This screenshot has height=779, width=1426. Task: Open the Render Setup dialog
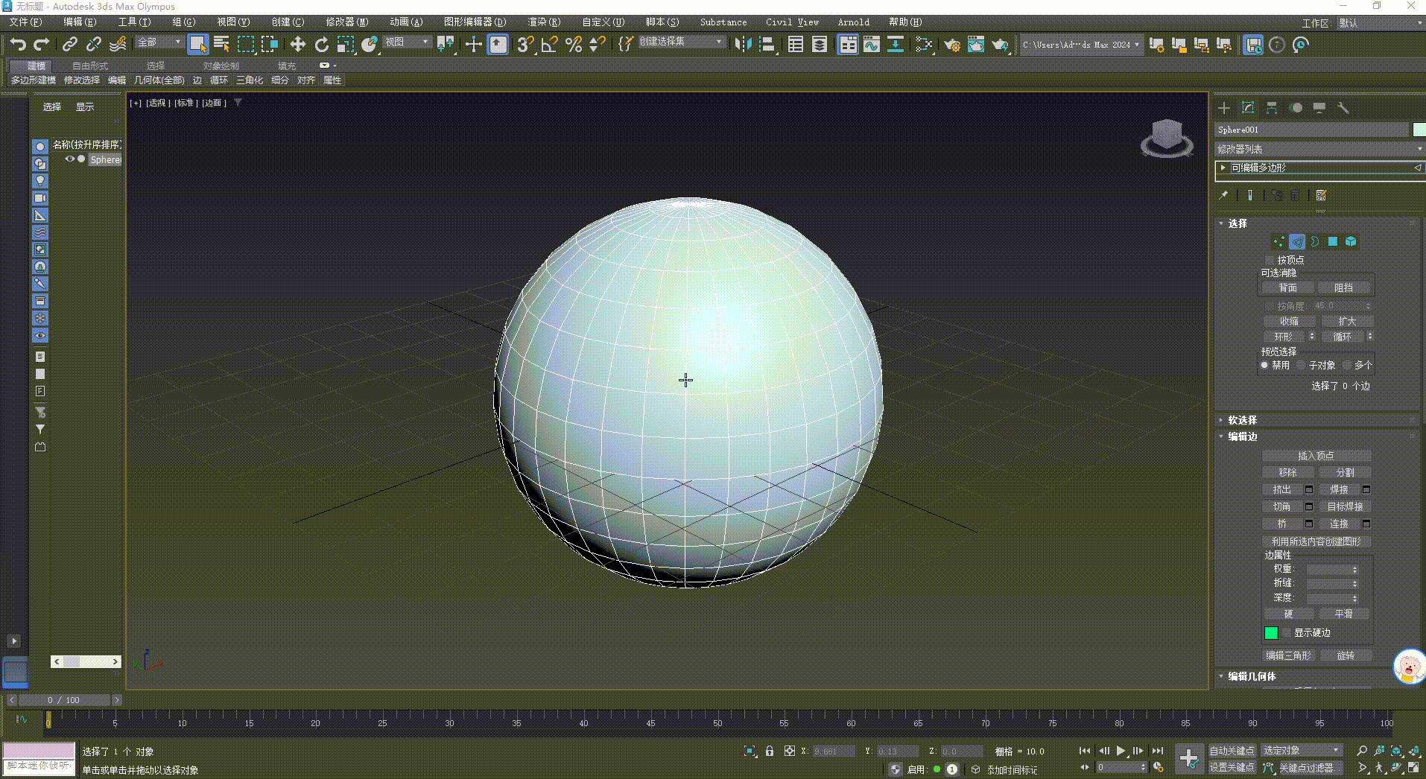(x=953, y=45)
